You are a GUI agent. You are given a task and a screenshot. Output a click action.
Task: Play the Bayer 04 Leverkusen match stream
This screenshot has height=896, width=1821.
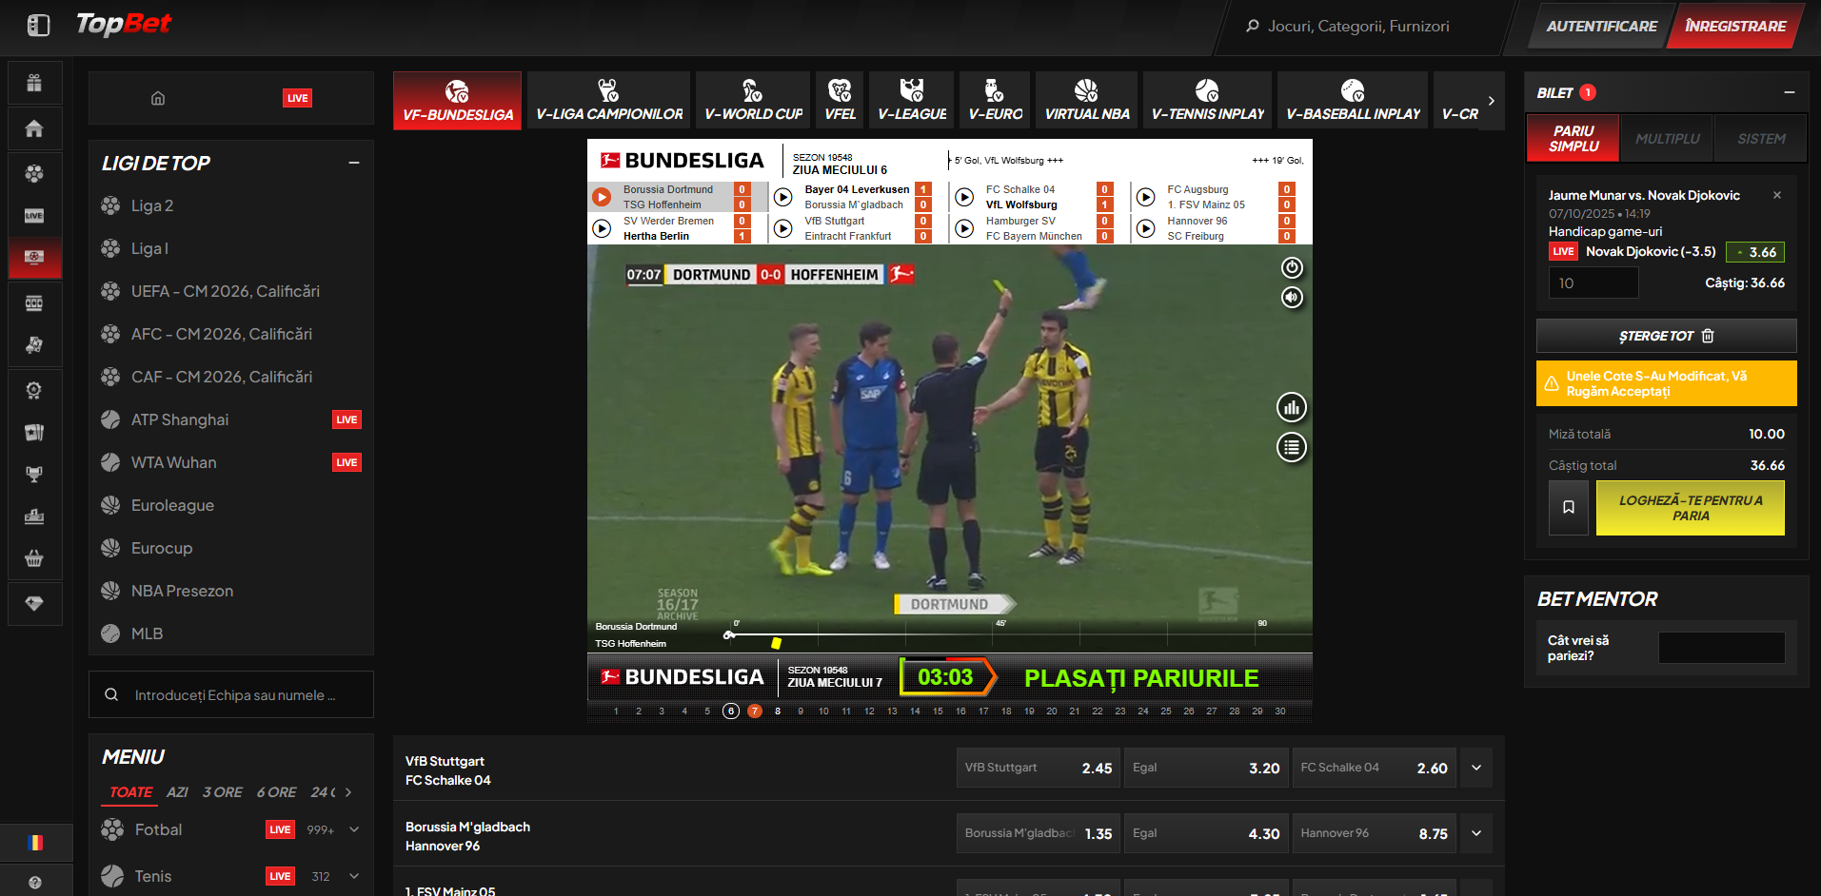(782, 197)
